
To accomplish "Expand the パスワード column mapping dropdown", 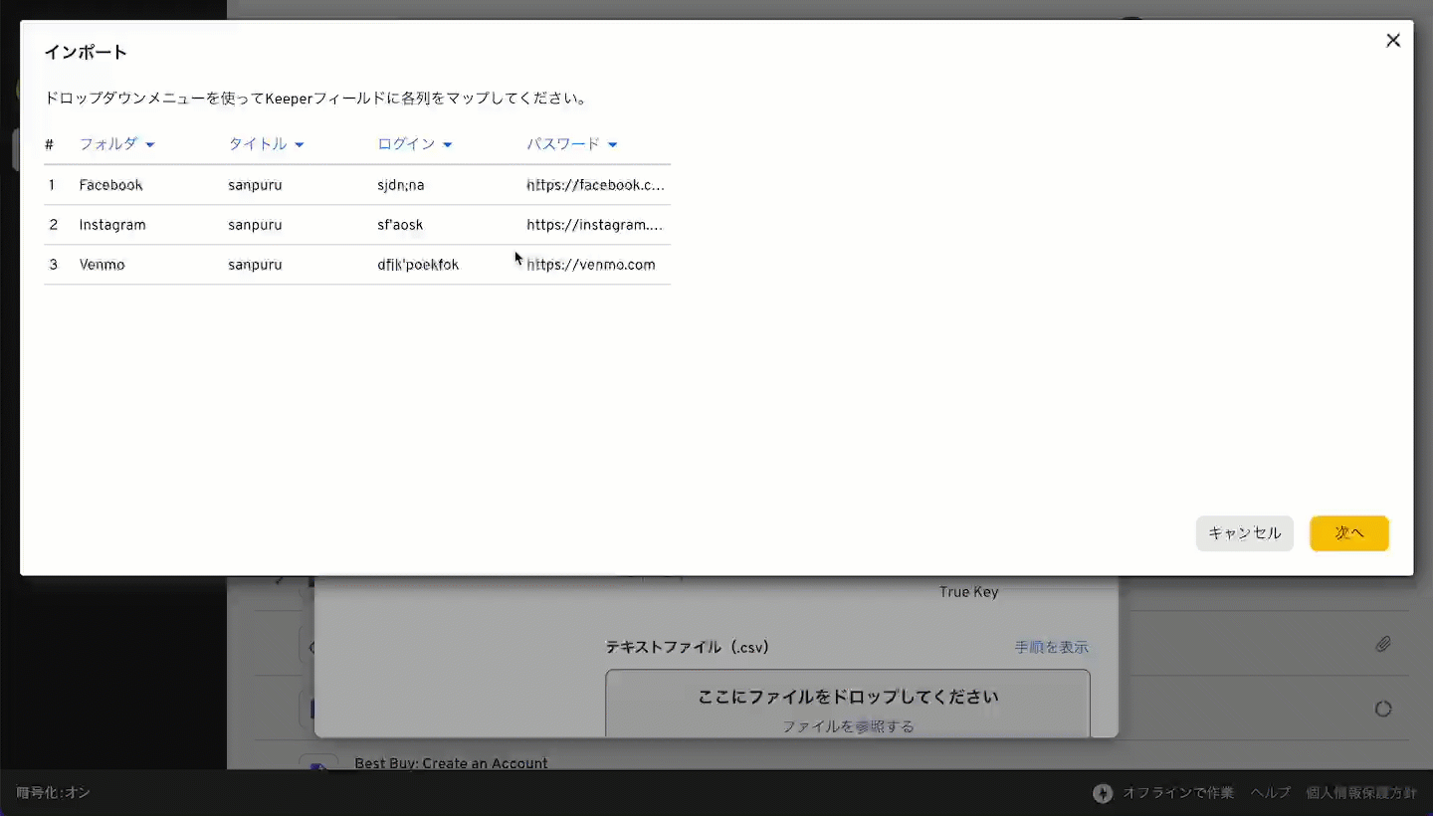I will [571, 144].
